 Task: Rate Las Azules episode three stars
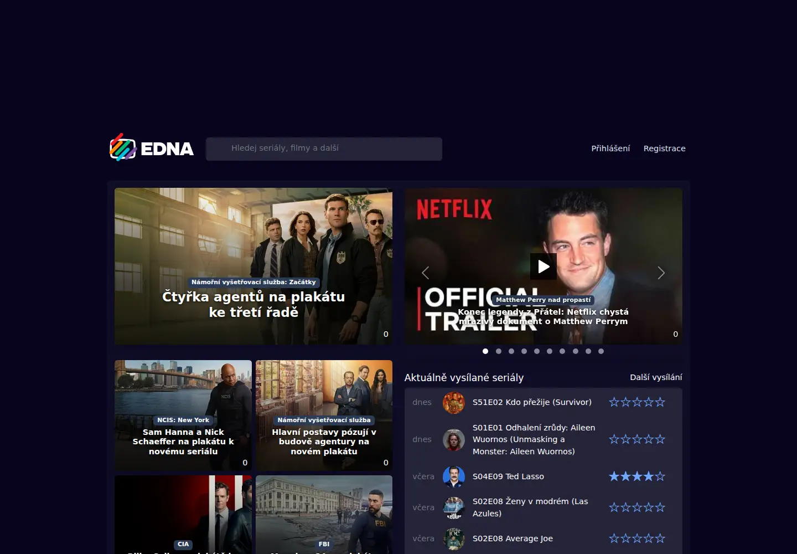click(x=637, y=507)
